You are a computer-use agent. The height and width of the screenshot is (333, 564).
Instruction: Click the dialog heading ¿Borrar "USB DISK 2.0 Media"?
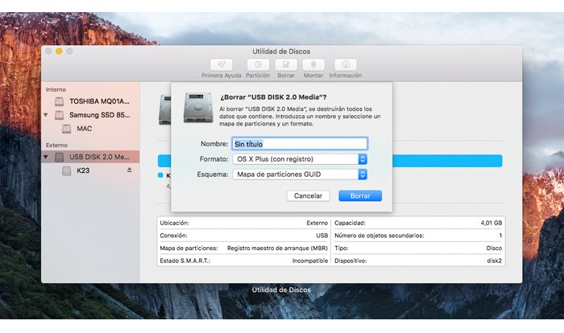pos(273,97)
